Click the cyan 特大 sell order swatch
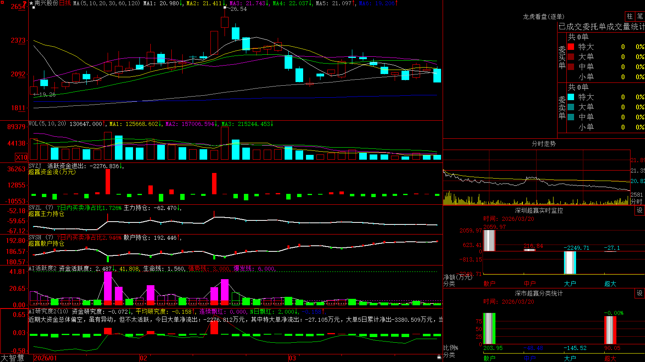The width and height of the screenshot is (645, 362). 571,97
